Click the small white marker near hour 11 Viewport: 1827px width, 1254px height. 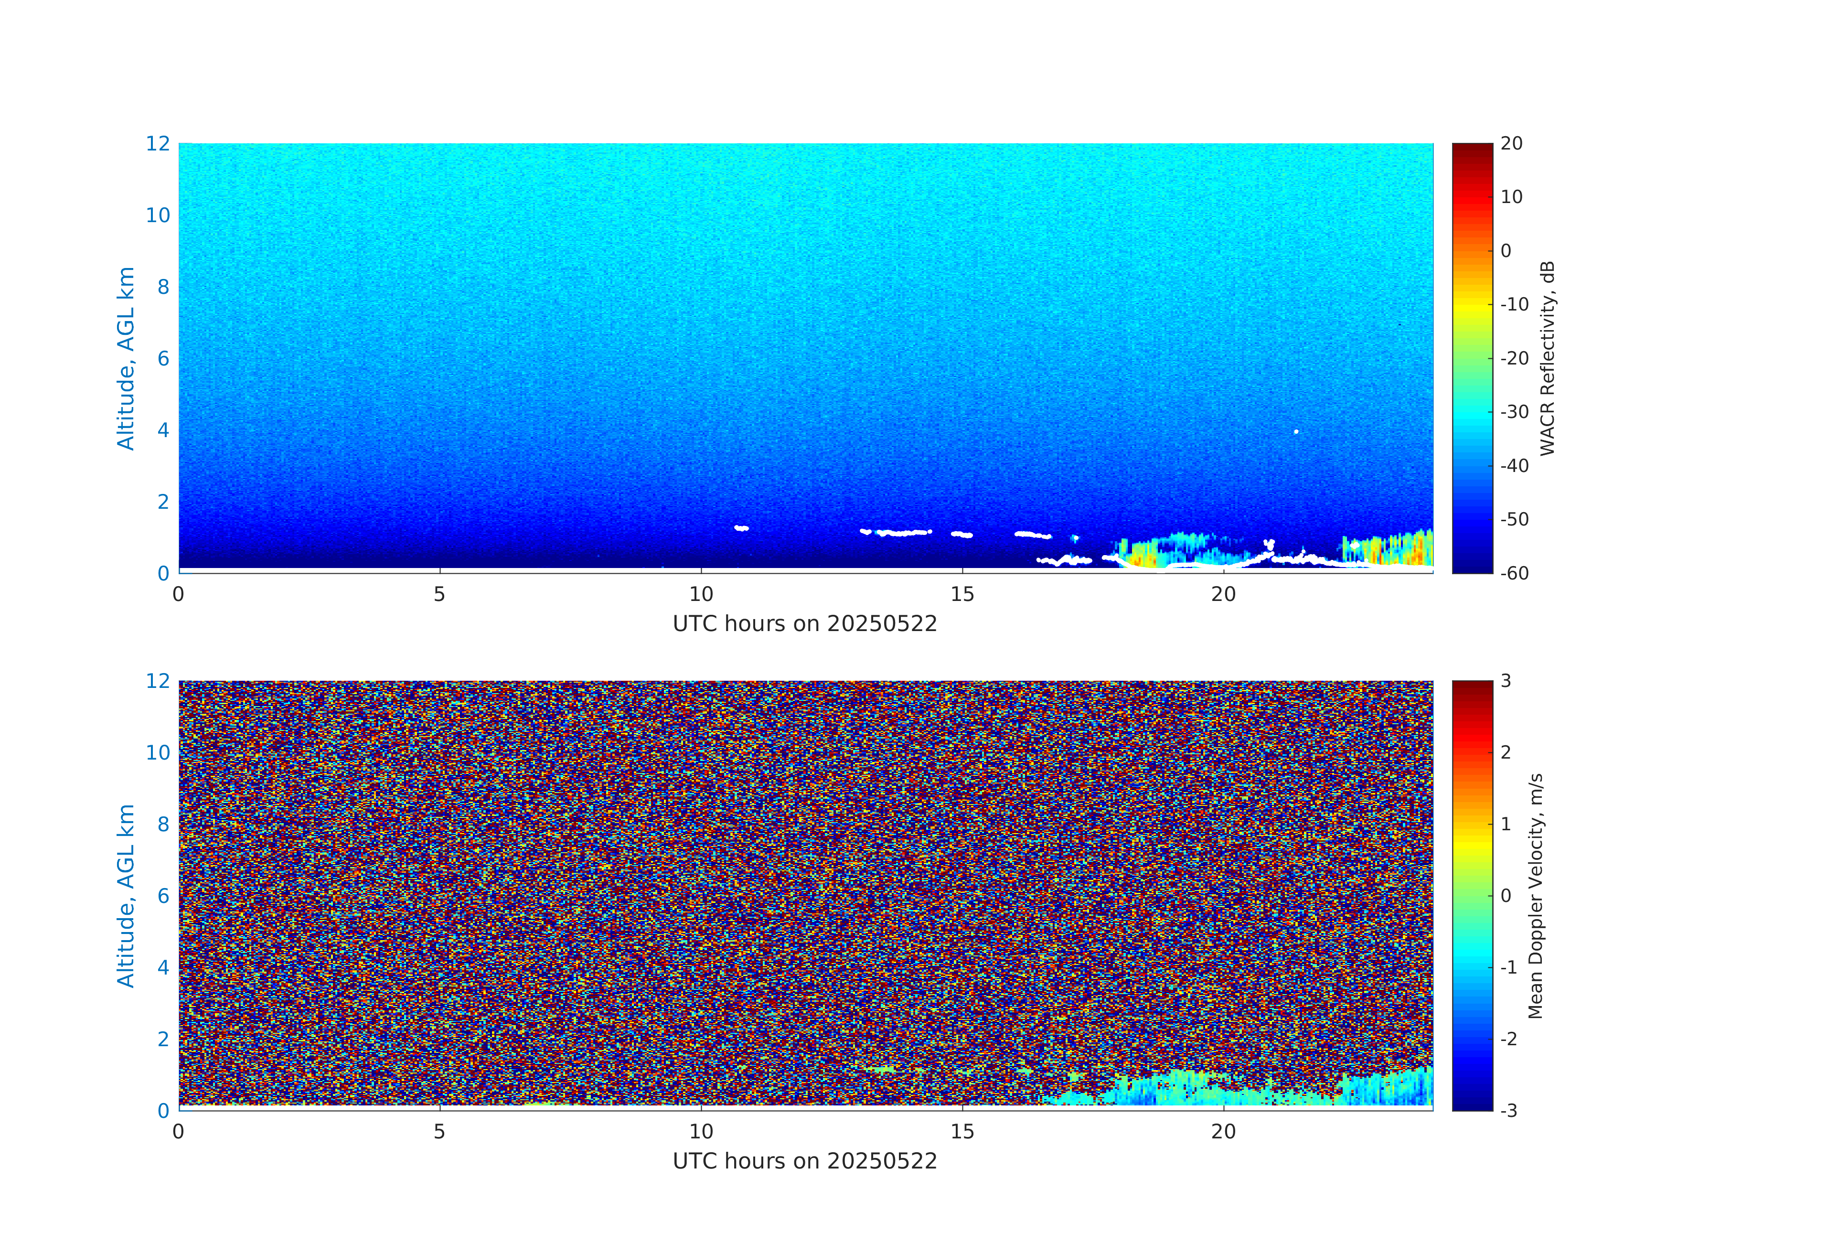tap(741, 528)
